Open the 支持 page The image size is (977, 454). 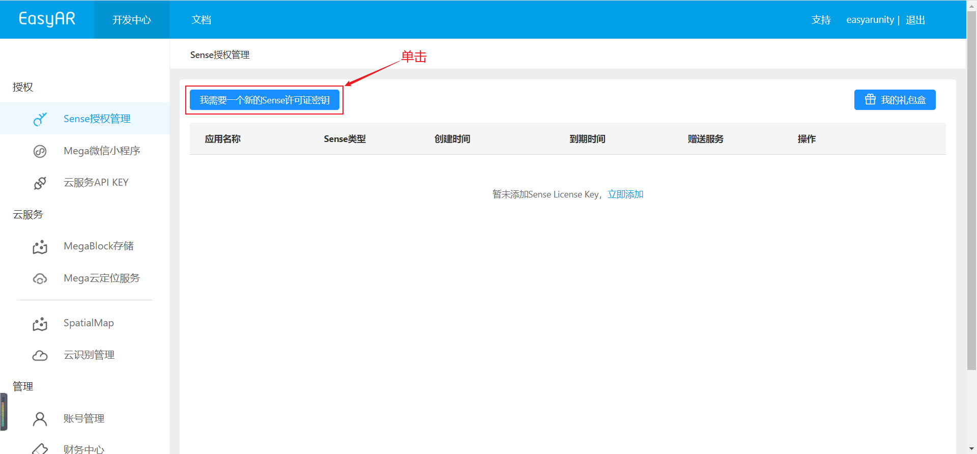coord(821,20)
